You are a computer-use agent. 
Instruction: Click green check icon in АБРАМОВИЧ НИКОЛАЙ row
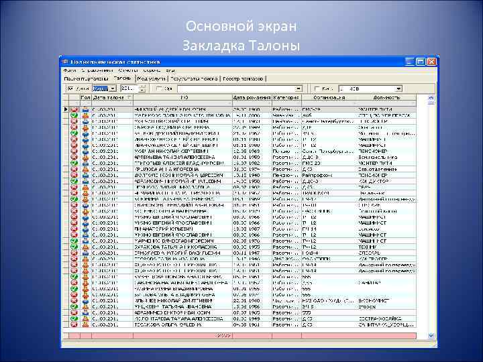(74, 181)
